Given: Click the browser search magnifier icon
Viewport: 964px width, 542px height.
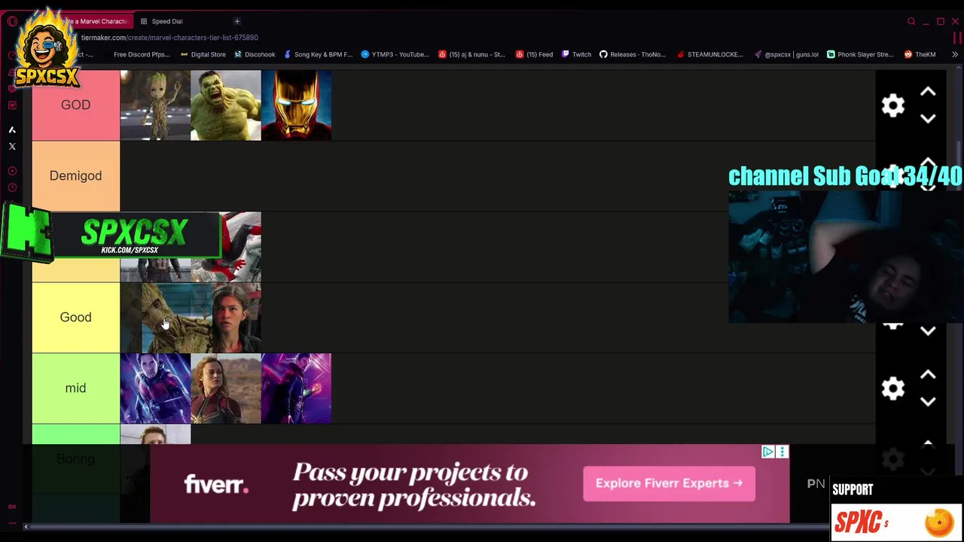Looking at the screenshot, I should pyautogui.click(x=911, y=21).
